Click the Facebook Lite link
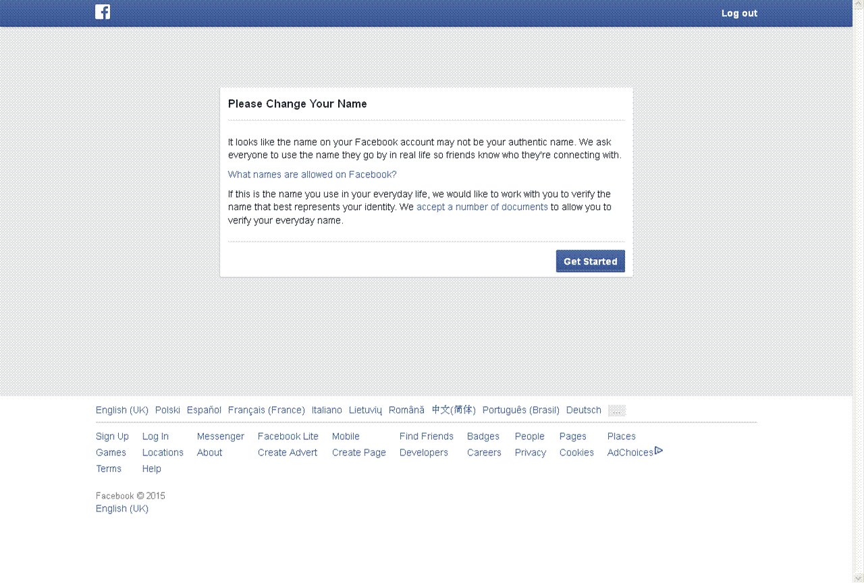 (288, 436)
